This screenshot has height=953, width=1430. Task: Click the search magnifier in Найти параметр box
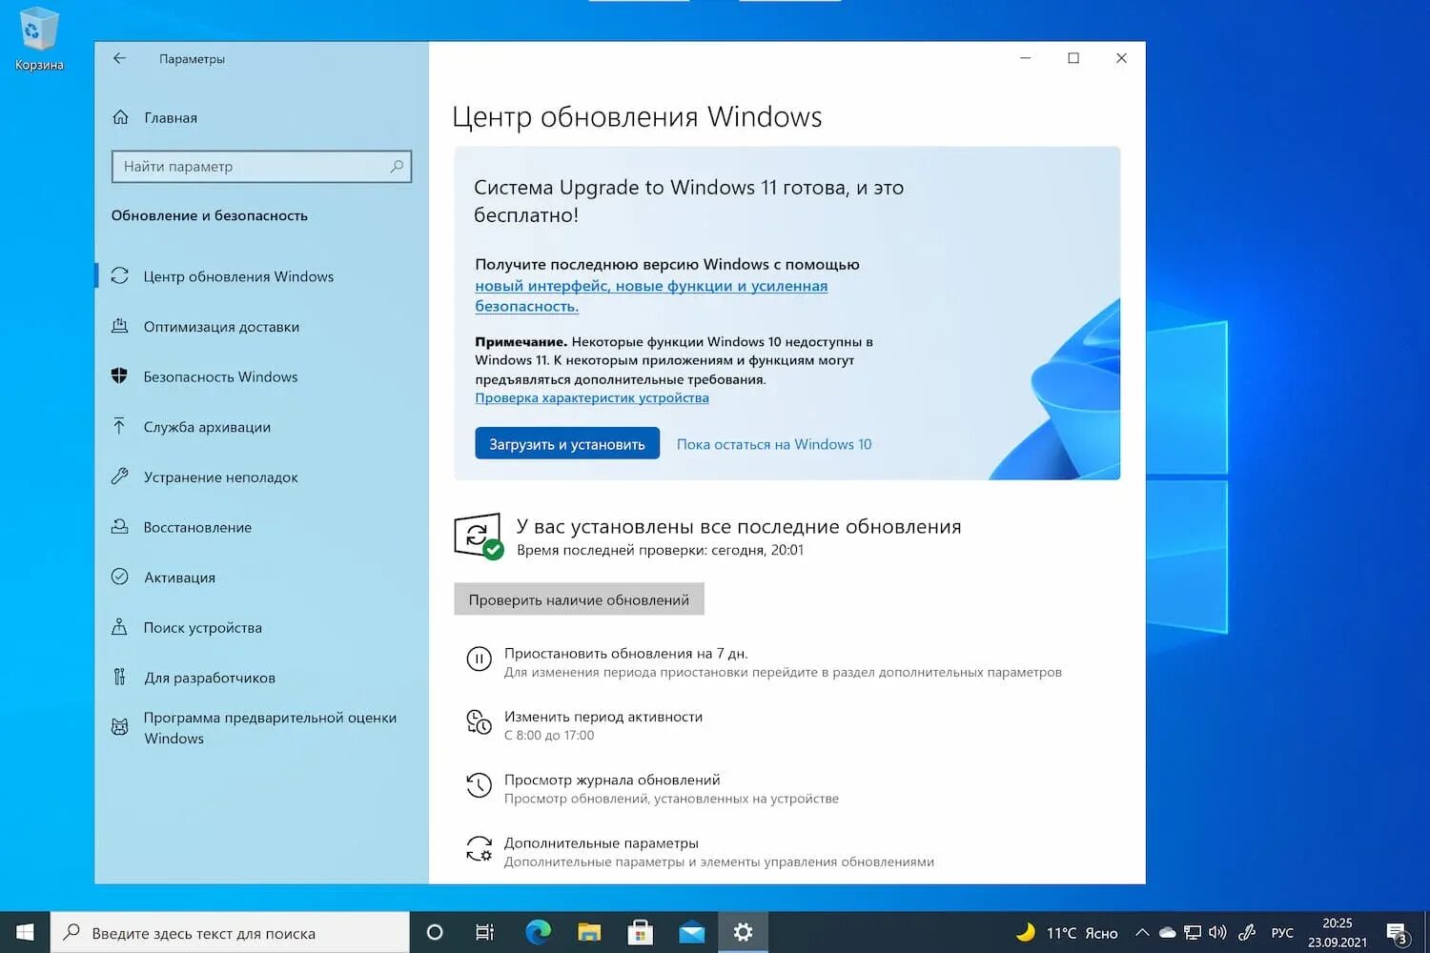pyautogui.click(x=397, y=166)
